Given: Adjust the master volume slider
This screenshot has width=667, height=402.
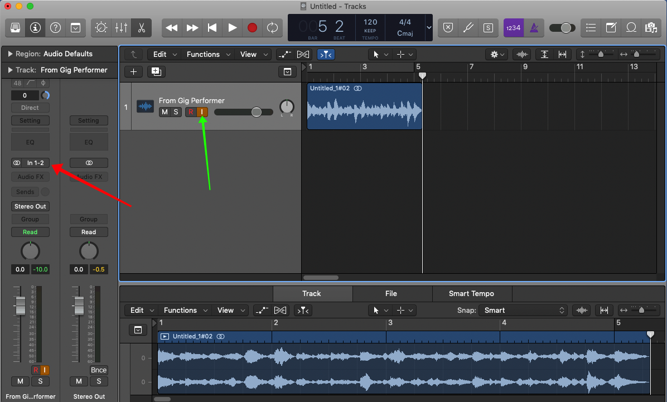Looking at the screenshot, I should (x=562, y=28).
